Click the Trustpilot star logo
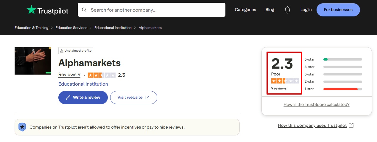The width and height of the screenshot is (377, 142). tap(31, 10)
